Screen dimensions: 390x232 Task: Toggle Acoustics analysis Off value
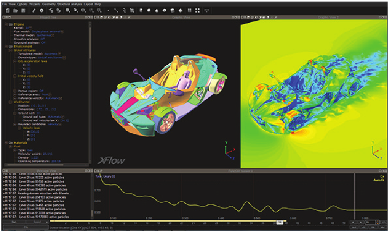[x=42, y=39]
